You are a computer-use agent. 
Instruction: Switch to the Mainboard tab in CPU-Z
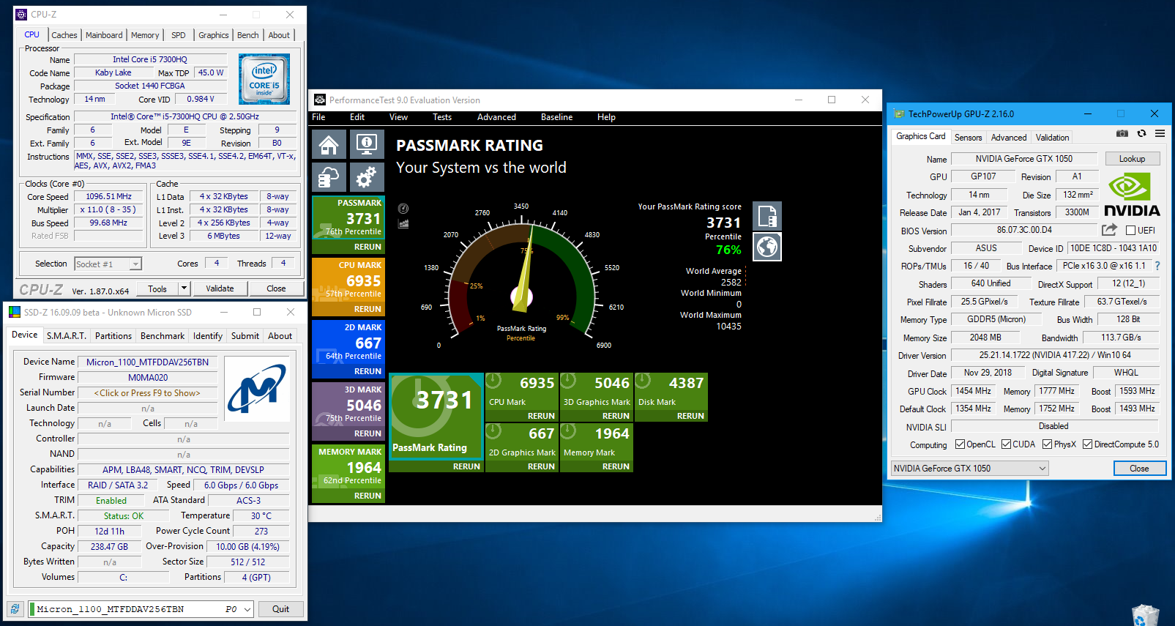[x=104, y=35]
